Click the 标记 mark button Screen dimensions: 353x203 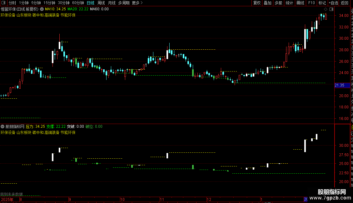click(x=322, y=3)
